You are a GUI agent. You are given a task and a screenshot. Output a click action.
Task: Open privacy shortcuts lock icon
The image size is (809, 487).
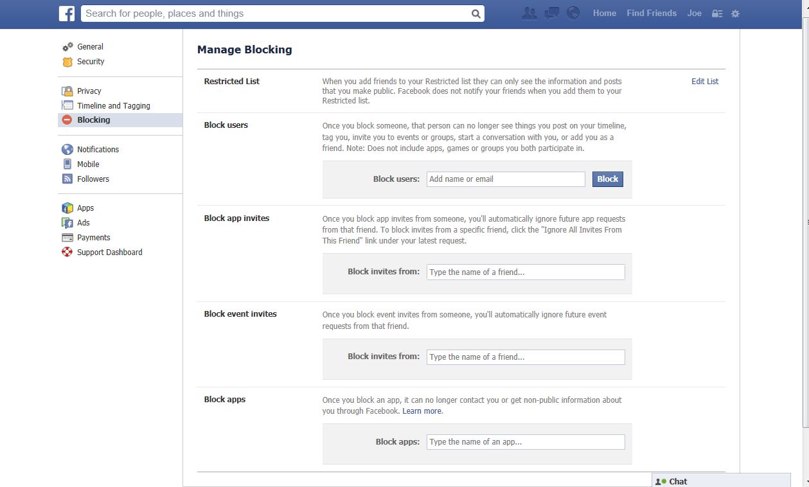pyautogui.click(x=717, y=13)
